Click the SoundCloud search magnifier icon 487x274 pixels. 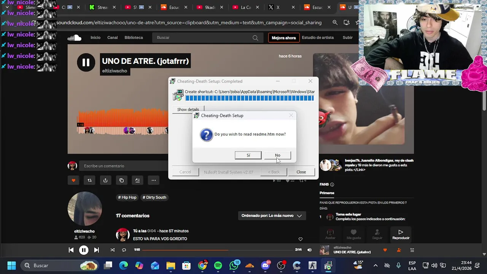click(x=255, y=38)
